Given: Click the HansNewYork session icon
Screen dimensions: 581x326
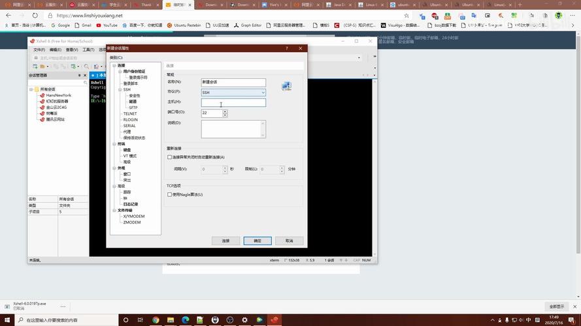Looking at the screenshot, I should (42, 95).
